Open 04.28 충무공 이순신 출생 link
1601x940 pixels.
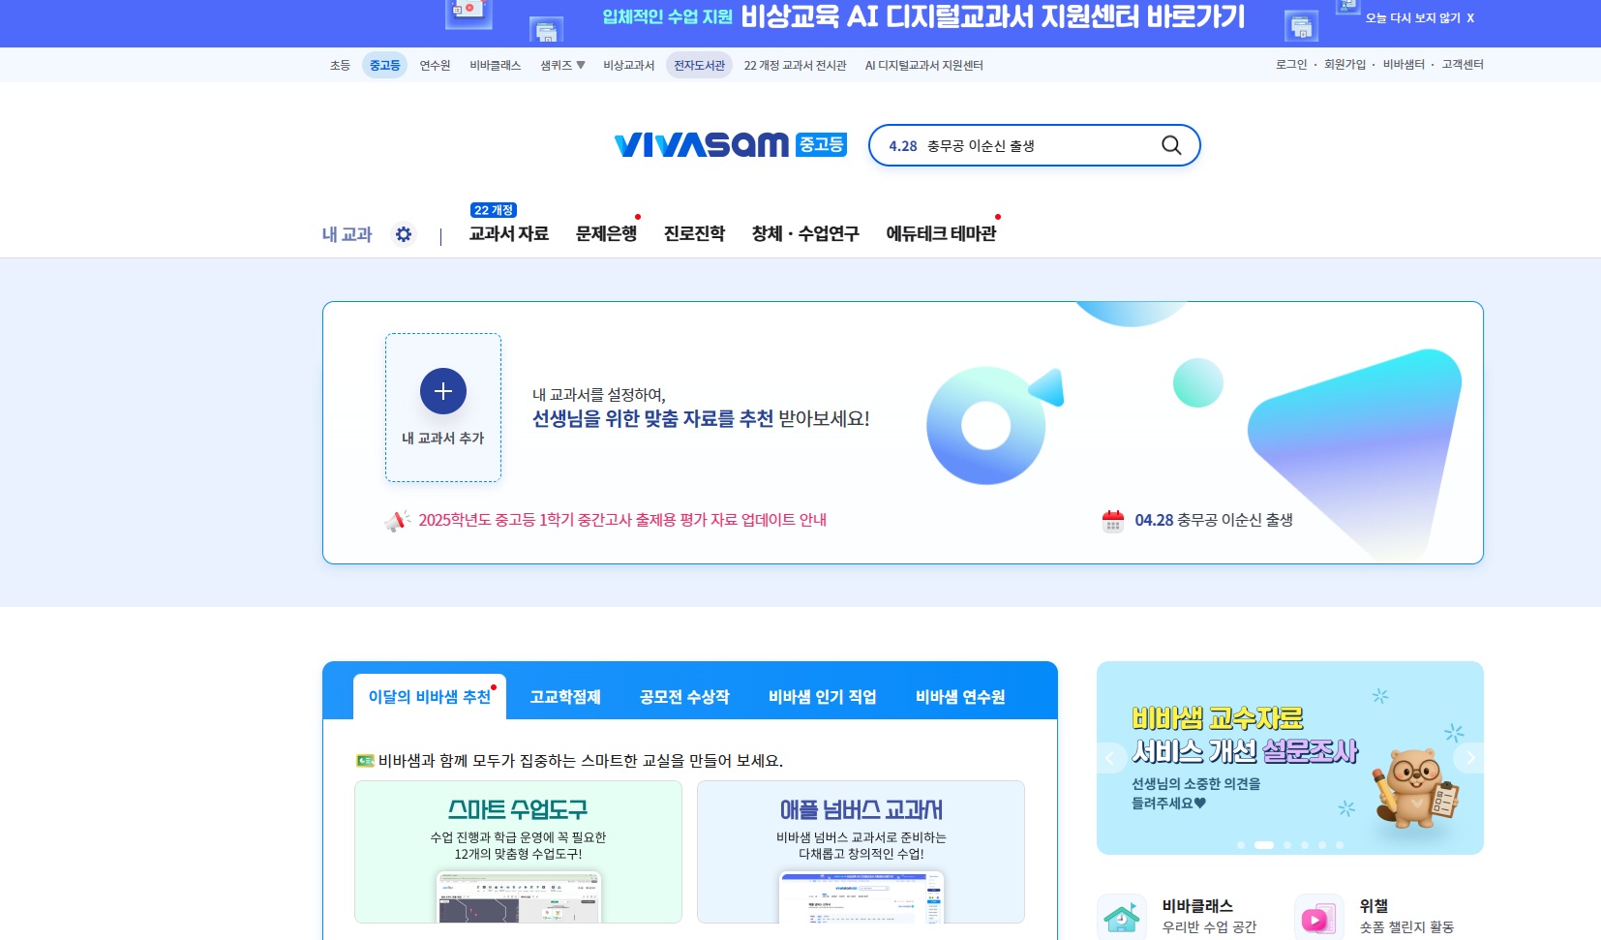point(1214,520)
